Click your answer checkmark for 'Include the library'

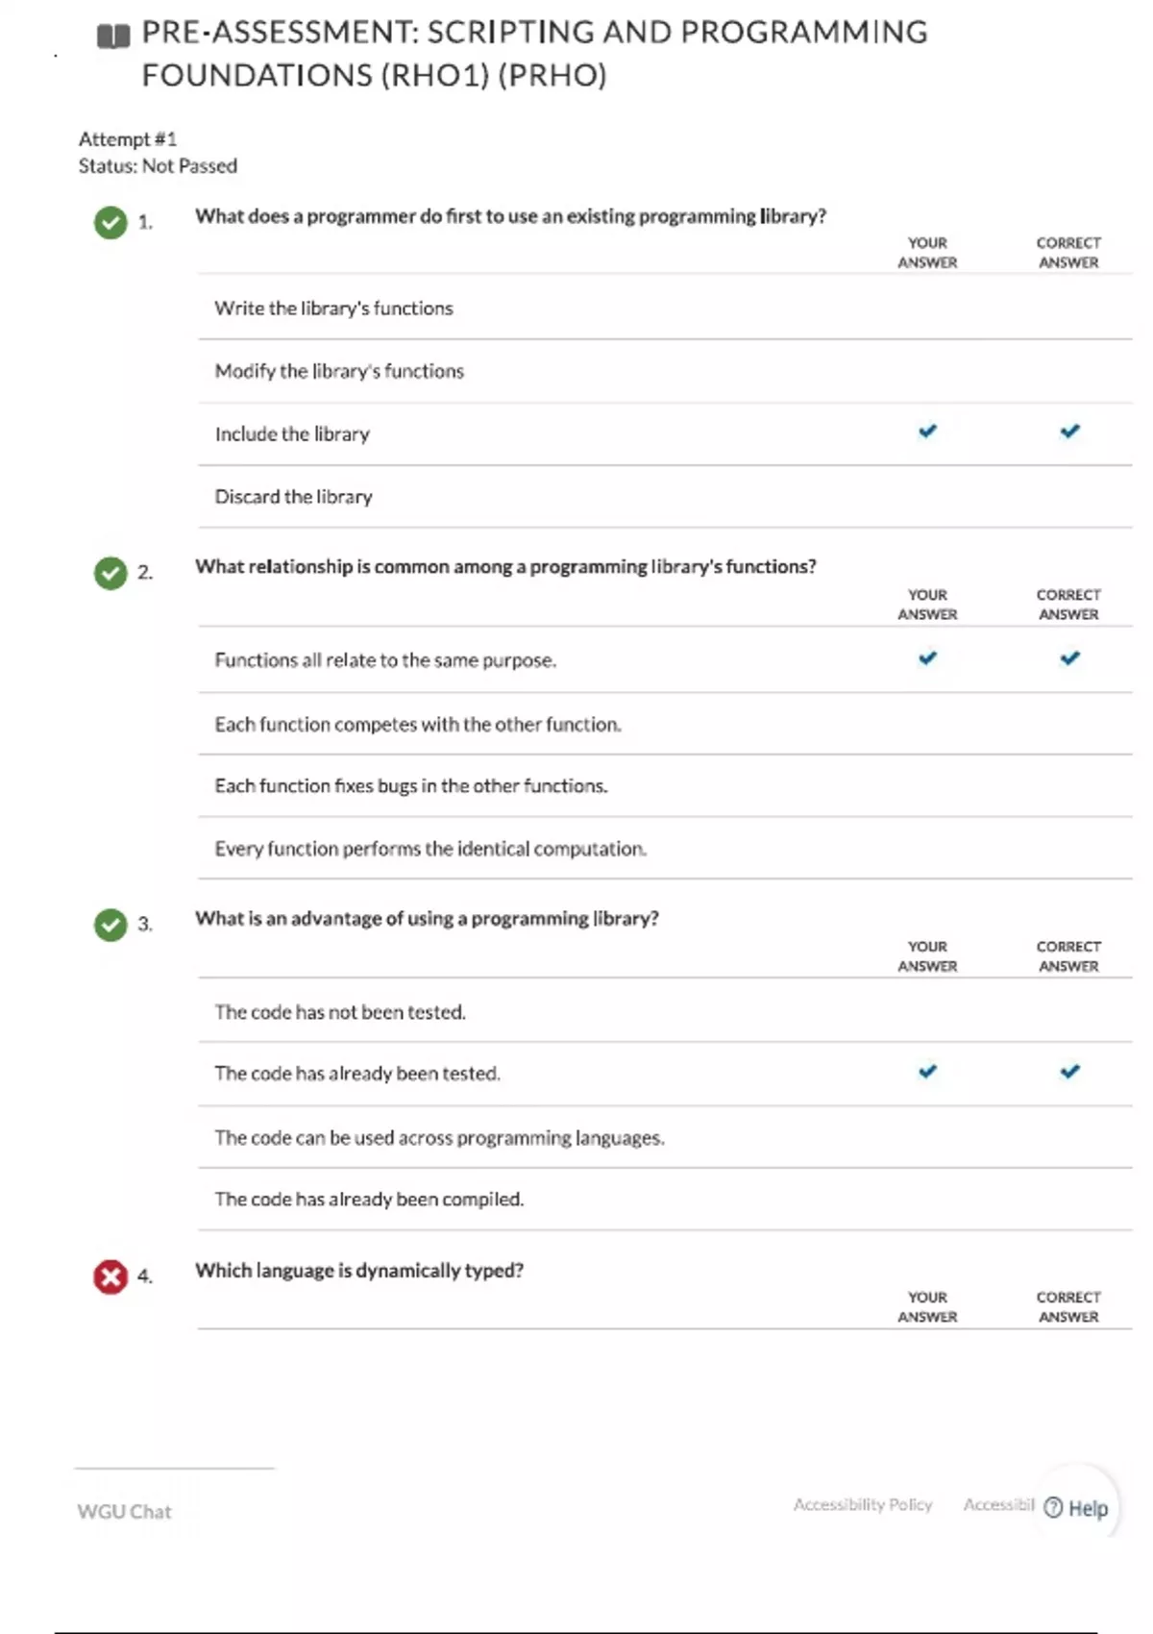pyautogui.click(x=927, y=431)
